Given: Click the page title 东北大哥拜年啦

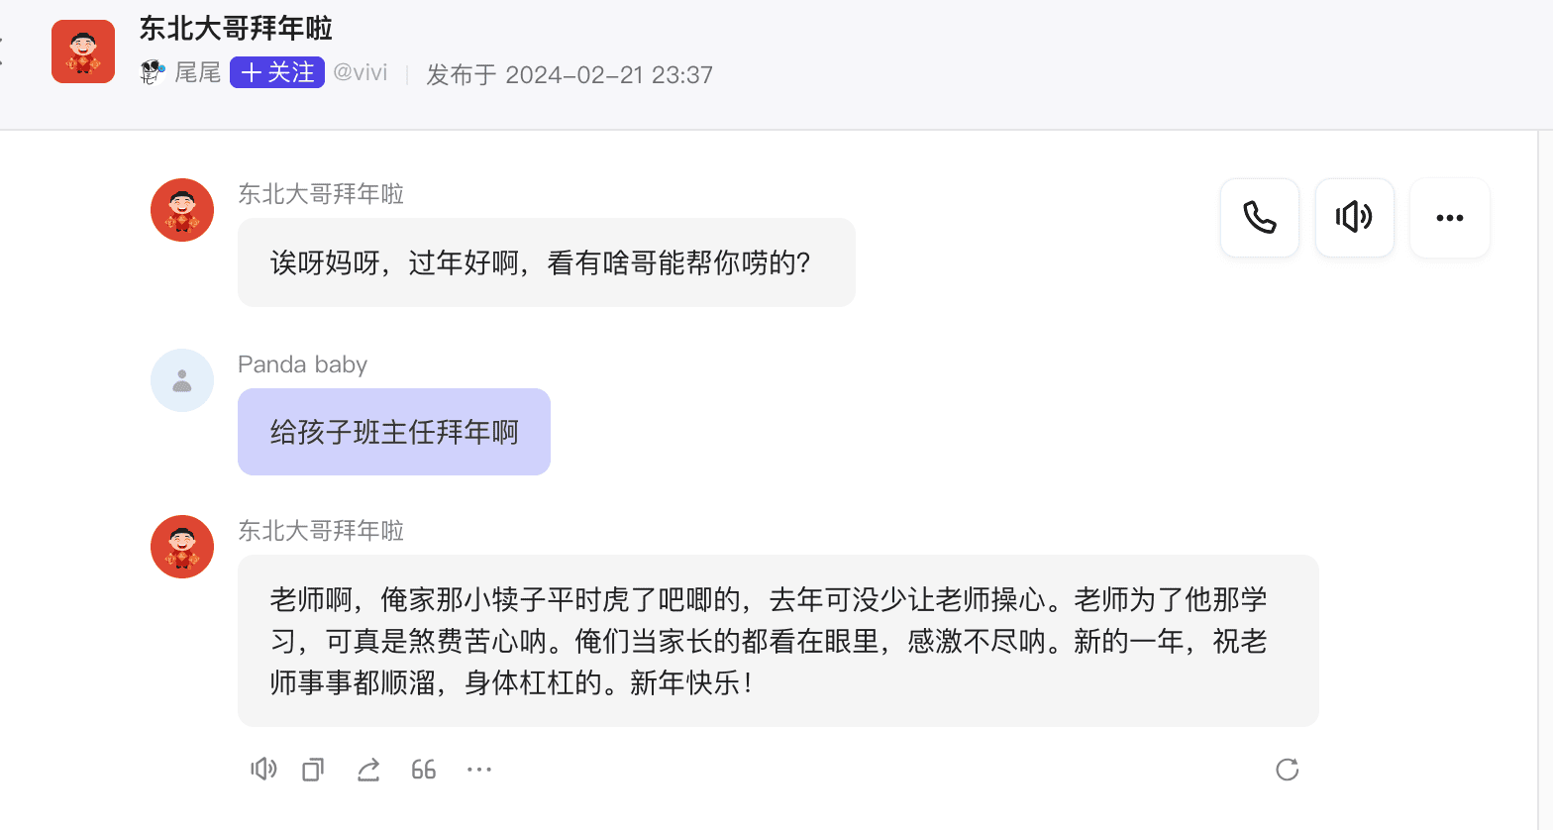Looking at the screenshot, I should (x=236, y=29).
